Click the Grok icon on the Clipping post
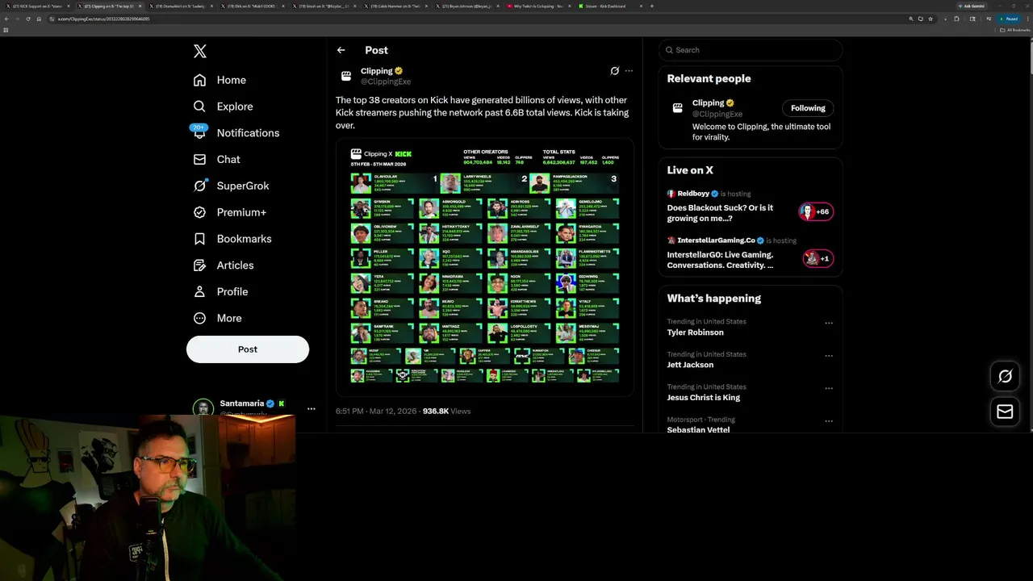Image resolution: width=1033 pixels, height=581 pixels. click(614, 71)
